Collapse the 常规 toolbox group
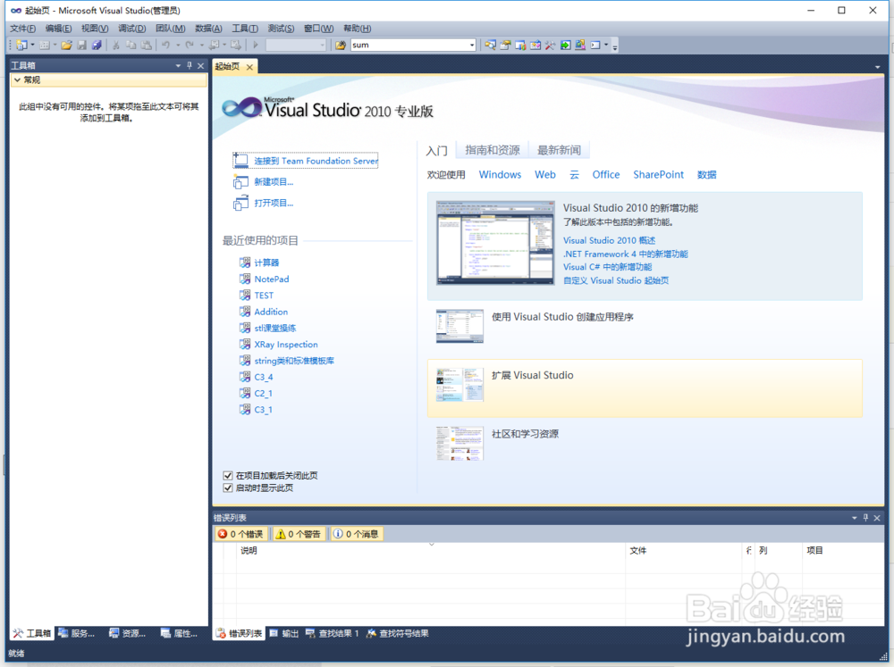894x667 pixels. tap(18, 80)
